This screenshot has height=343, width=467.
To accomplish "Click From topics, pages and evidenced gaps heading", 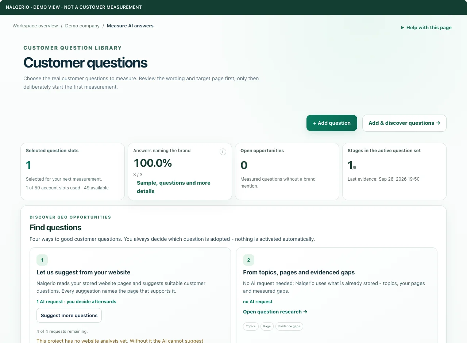I will coord(299,272).
